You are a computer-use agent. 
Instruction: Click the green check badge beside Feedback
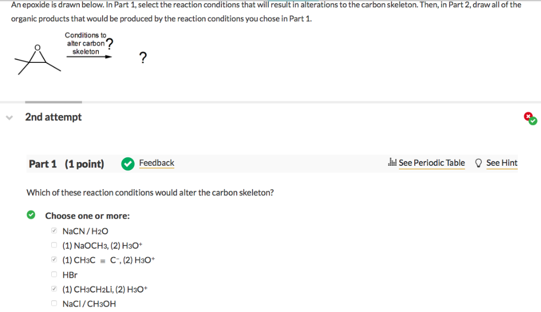click(x=127, y=164)
